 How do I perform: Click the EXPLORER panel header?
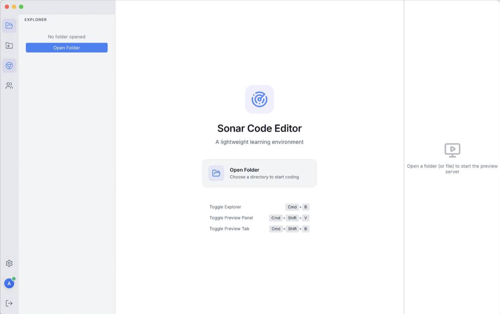36,20
